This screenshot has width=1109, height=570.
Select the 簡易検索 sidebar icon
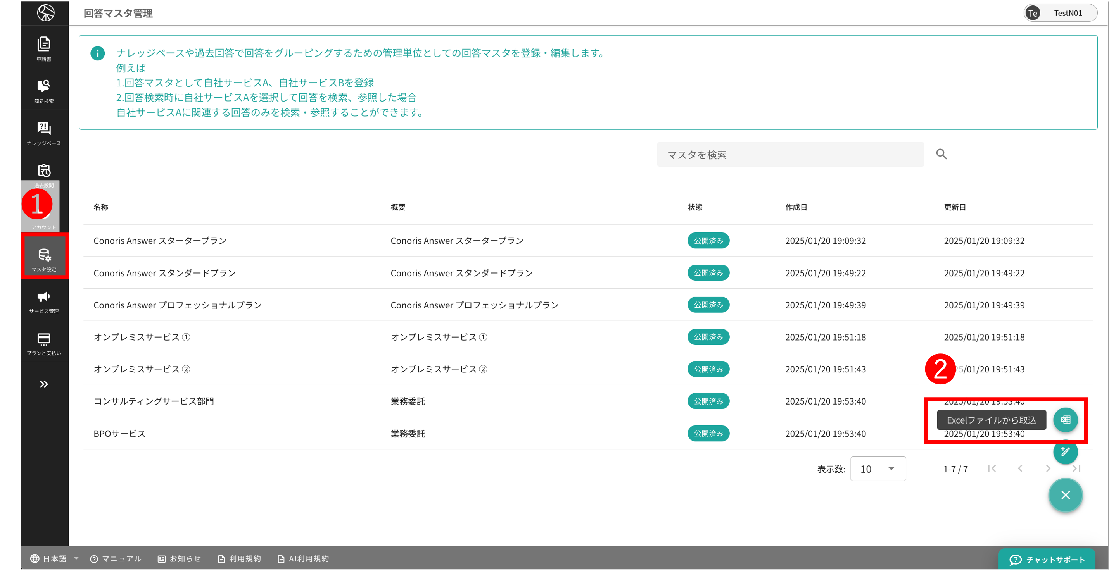(43, 90)
